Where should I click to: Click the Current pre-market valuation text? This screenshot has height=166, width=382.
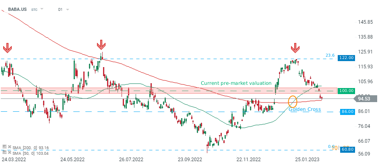coord(236,83)
